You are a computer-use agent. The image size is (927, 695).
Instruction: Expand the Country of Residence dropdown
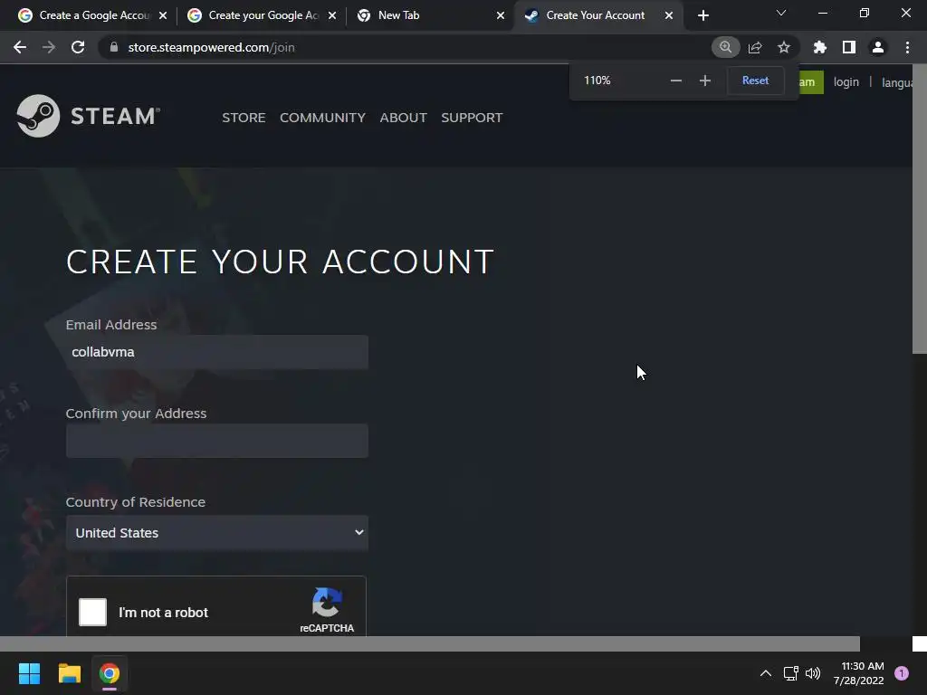tap(217, 532)
